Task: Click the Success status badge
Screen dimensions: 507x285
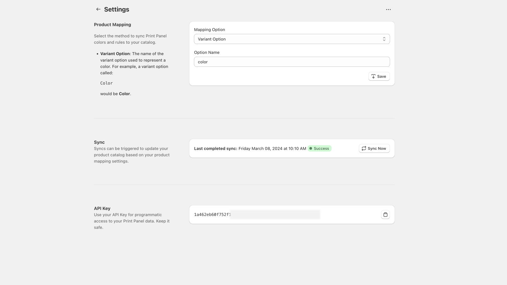Action: (319, 149)
